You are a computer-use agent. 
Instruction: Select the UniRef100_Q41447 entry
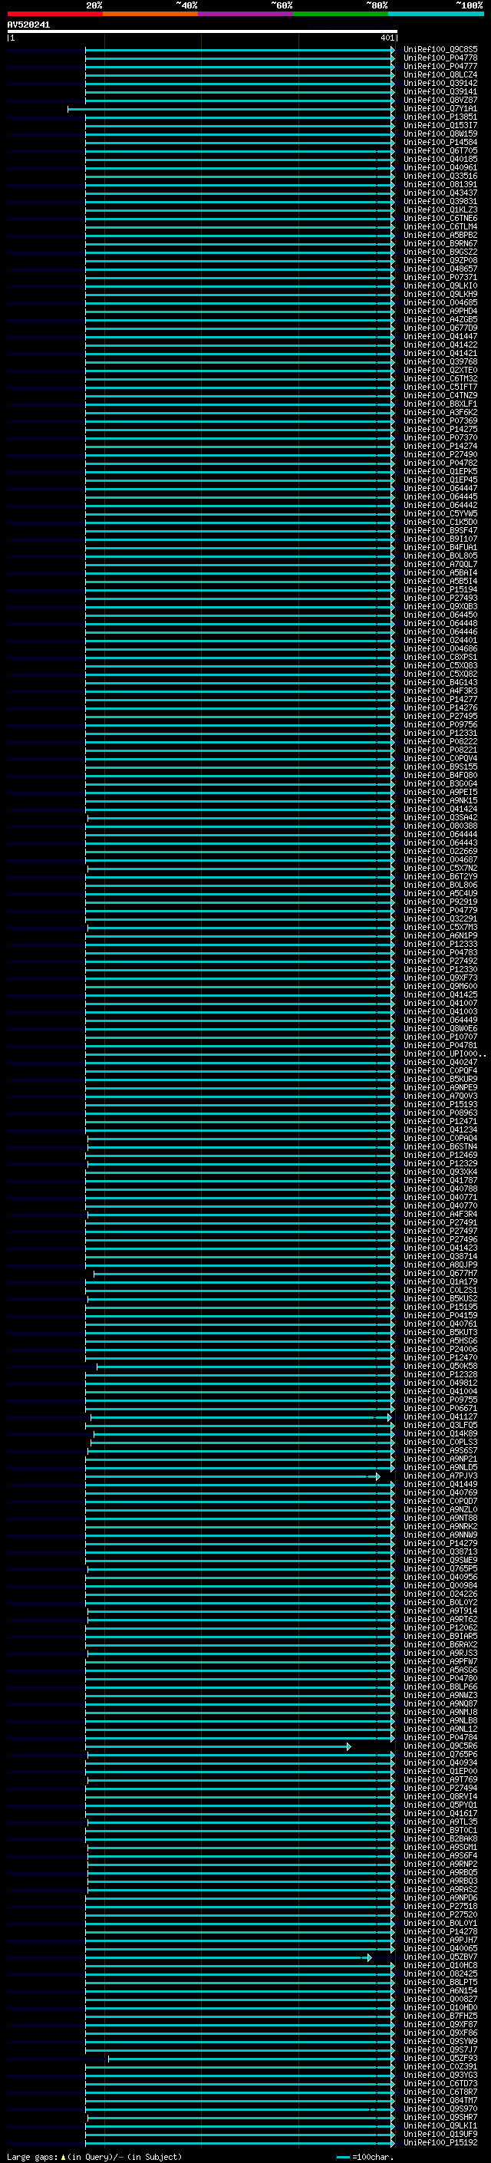[x=440, y=337]
